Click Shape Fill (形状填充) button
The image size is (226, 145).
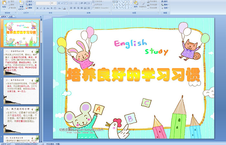(x=152, y=1)
